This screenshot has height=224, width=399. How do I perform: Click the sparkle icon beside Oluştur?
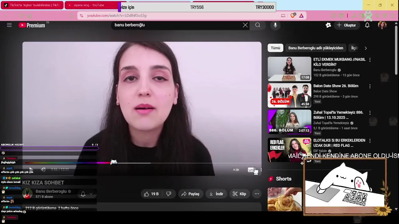click(x=328, y=25)
